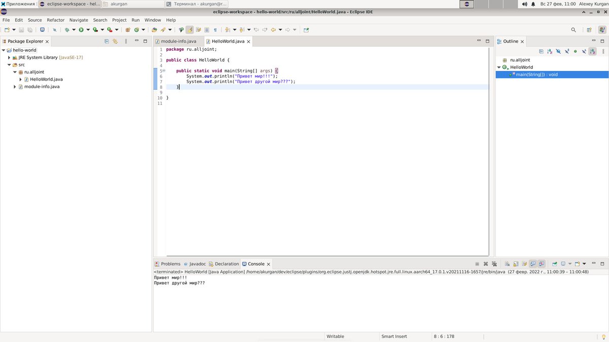609x342 pixels.
Task: Select ru.alljoint package in Package Explorer
Action: click(34, 72)
